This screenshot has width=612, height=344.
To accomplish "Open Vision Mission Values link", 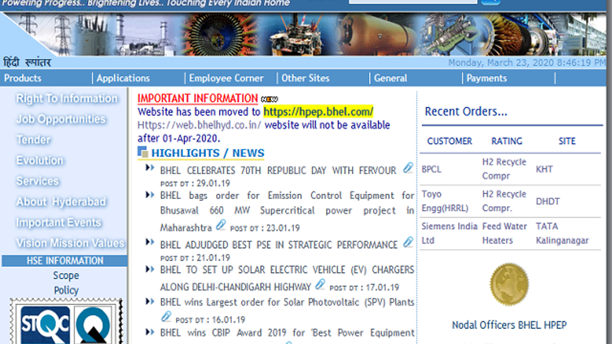I will click(x=70, y=243).
